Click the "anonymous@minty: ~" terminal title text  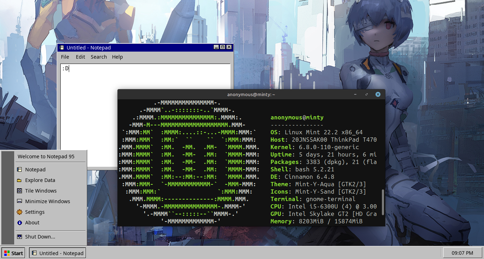(251, 95)
